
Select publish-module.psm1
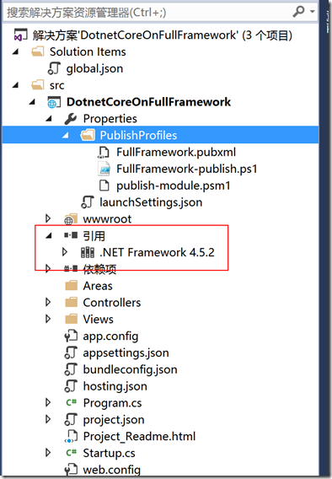[173, 186]
